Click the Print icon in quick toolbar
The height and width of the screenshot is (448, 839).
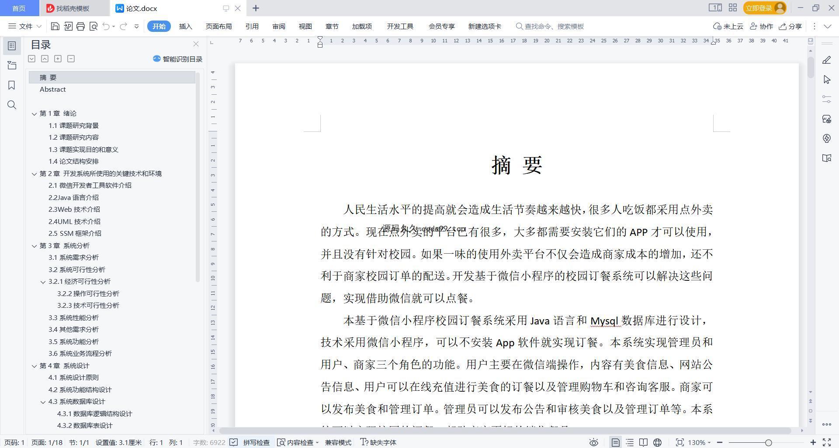[80, 26]
